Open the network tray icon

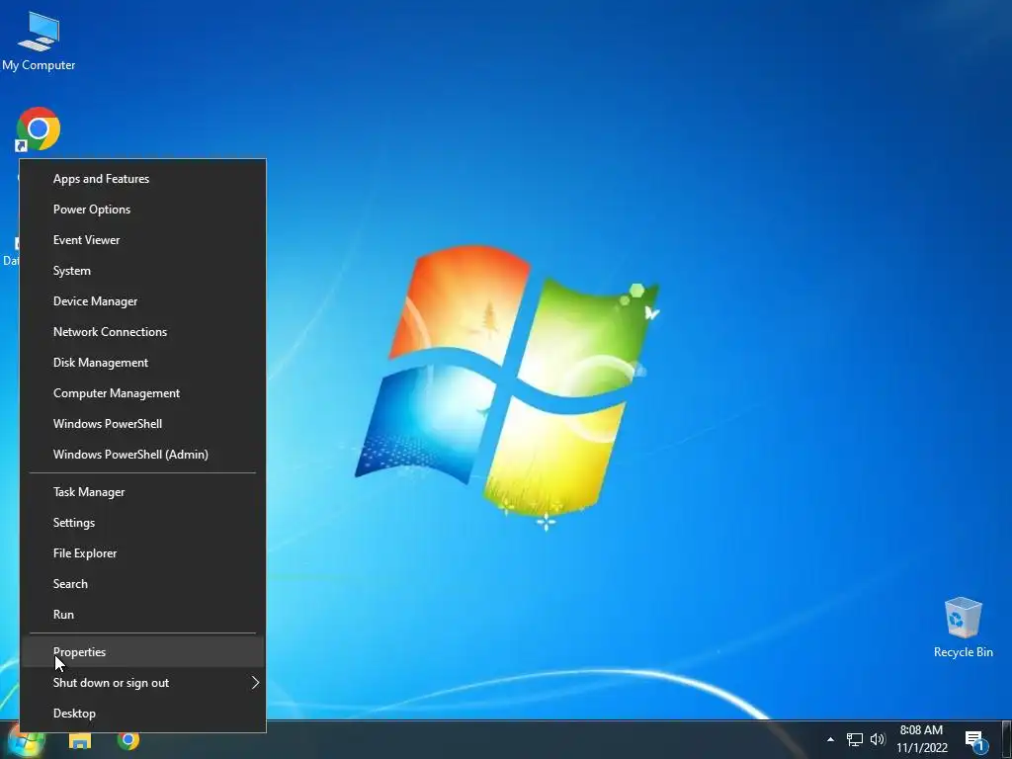(x=855, y=739)
